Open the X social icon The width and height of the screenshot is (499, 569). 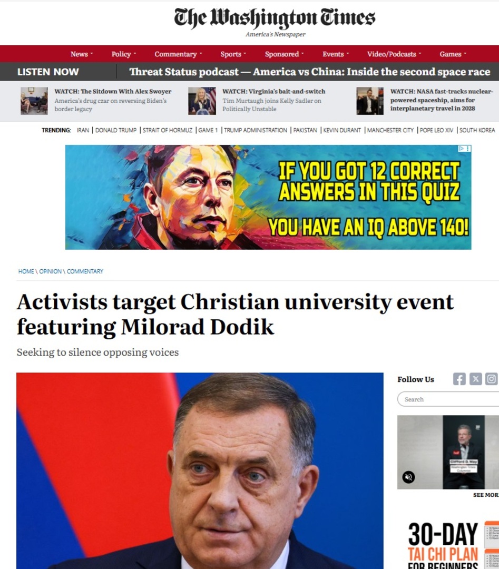point(475,379)
